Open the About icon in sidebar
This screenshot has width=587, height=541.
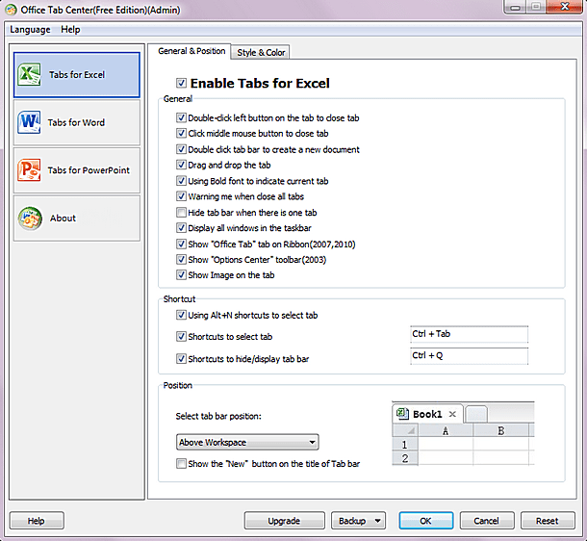pos(30,219)
